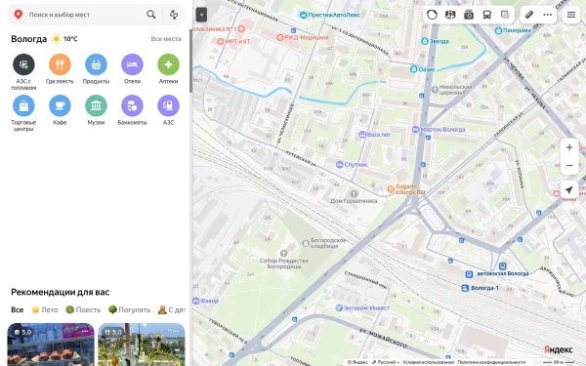The image size is (586, 366).
Task: Open the route planner icon
Action: point(174,15)
